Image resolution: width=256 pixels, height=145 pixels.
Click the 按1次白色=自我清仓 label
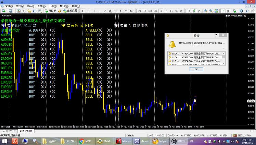131,25
